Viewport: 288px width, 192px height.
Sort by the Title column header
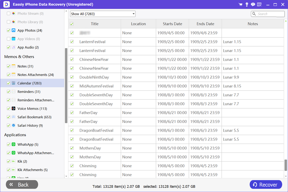tap(95, 24)
